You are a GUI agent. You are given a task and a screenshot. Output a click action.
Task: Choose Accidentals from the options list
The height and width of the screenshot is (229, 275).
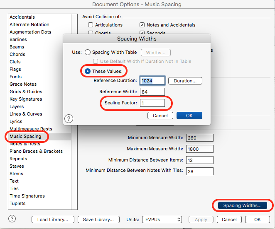(x=22, y=17)
